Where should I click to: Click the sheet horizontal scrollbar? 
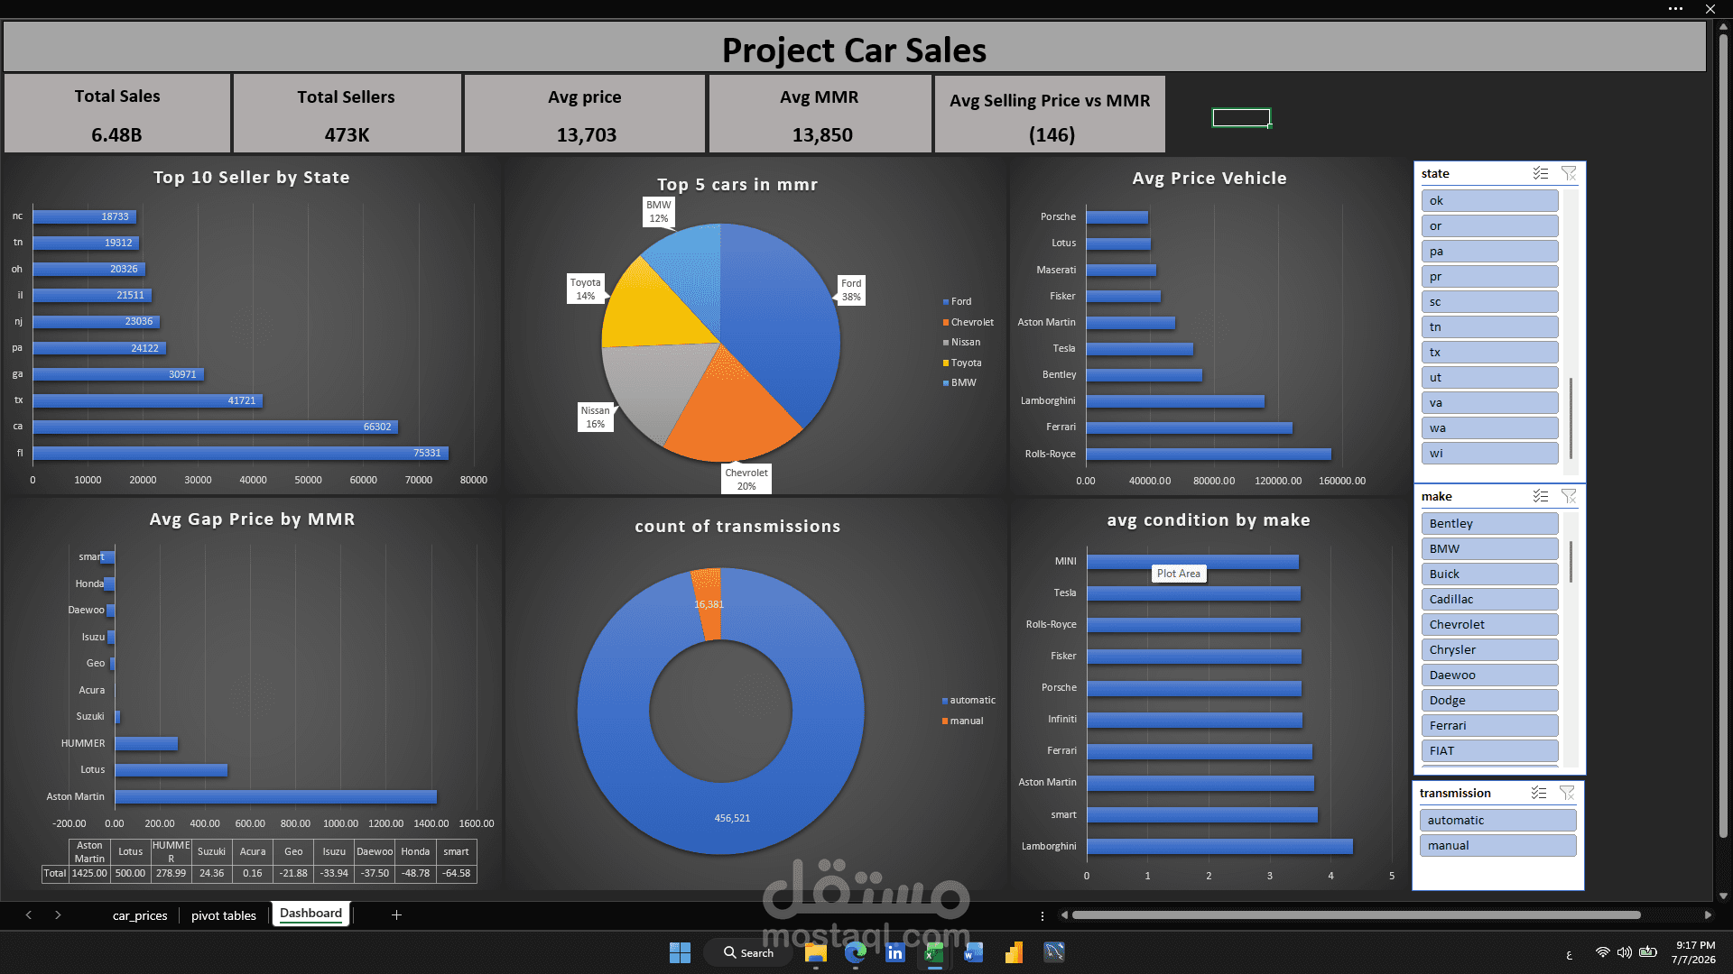(x=1356, y=915)
